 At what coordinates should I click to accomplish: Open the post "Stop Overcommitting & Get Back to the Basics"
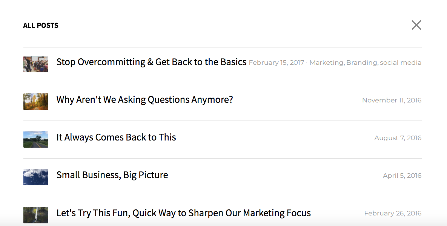coord(151,62)
